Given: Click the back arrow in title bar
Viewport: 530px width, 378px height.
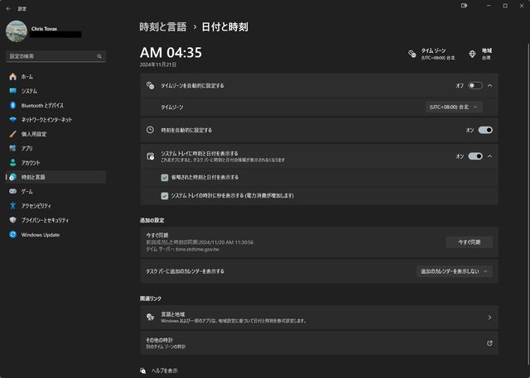Looking at the screenshot, I should click(x=8, y=7).
